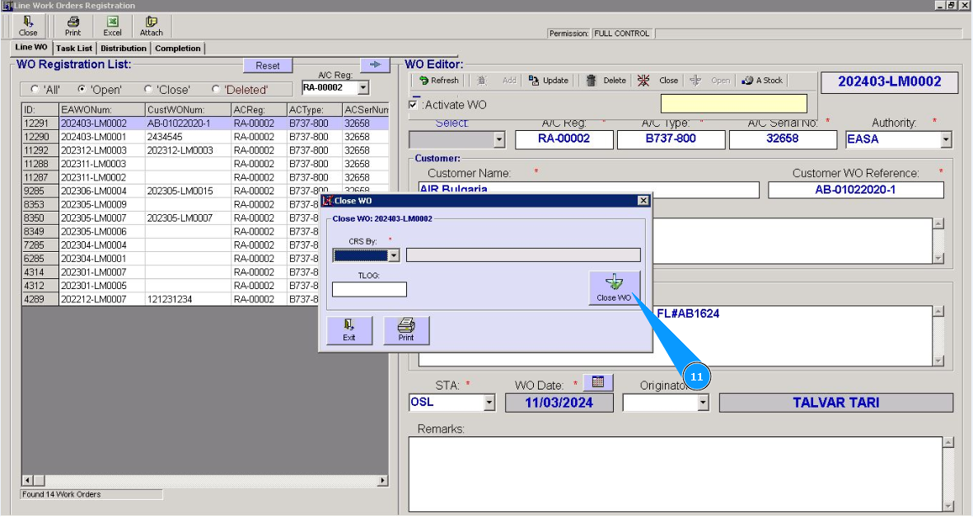Click the Close toolbar icon
973x518 pixels.
[x=28, y=26]
